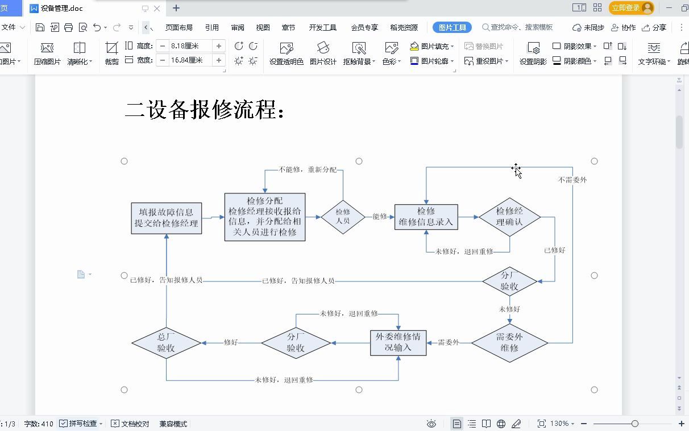Nudge shadow down icon
This screenshot has width=689, height=431.
[622, 46]
